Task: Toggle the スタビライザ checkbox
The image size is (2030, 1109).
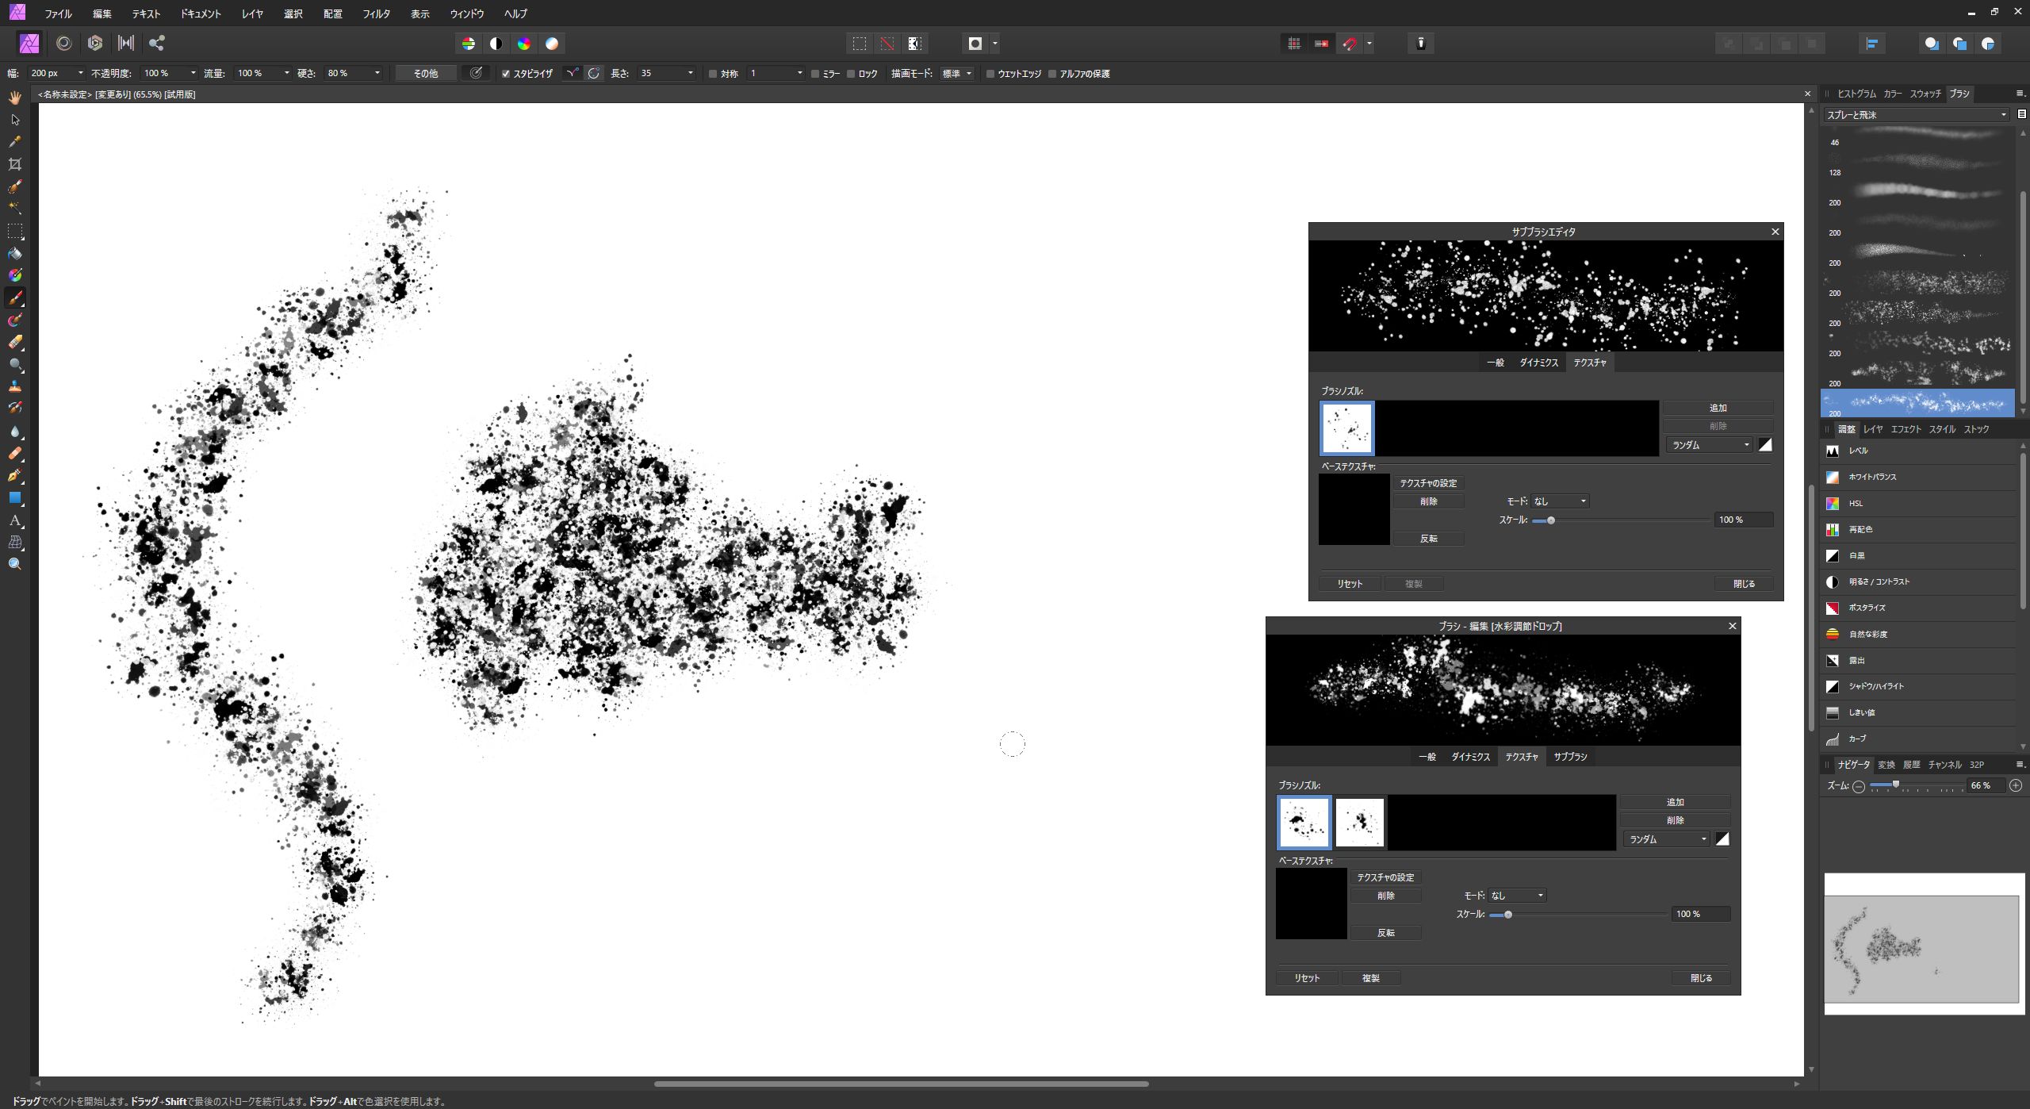Action: [x=505, y=74]
